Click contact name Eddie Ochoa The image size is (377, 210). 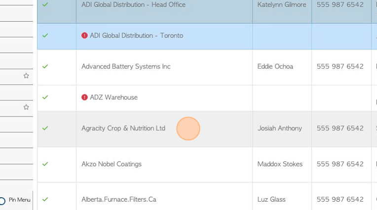pyautogui.click(x=275, y=66)
